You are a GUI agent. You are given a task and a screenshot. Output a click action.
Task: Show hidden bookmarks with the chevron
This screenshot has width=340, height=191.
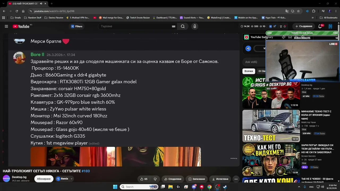click(313, 18)
